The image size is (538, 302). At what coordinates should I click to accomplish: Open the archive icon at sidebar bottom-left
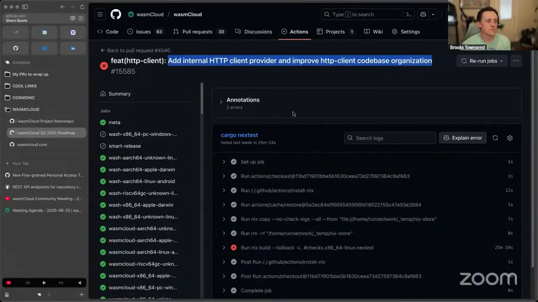pyautogui.click(x=7, y=294)
